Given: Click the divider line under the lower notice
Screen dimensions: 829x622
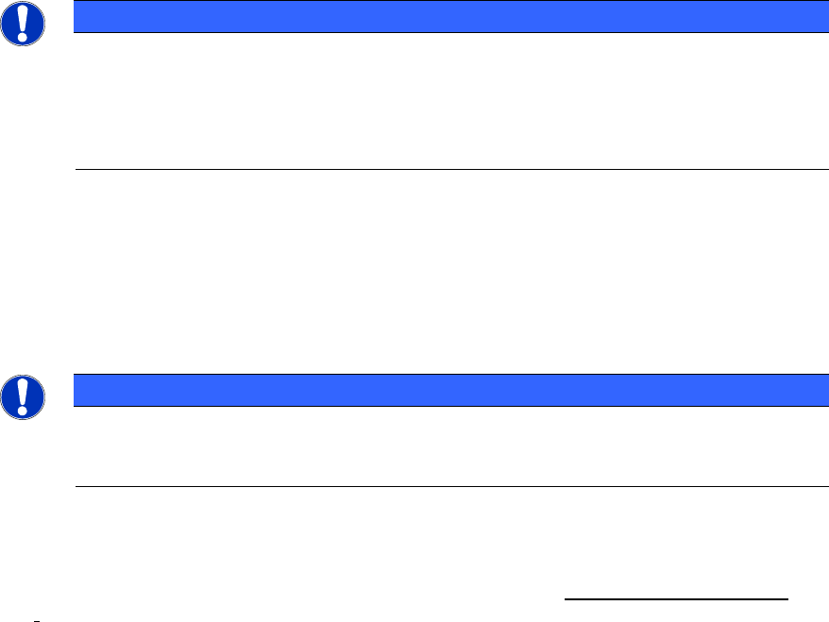Looking at the screenshot, I should [x=445, y=487].
